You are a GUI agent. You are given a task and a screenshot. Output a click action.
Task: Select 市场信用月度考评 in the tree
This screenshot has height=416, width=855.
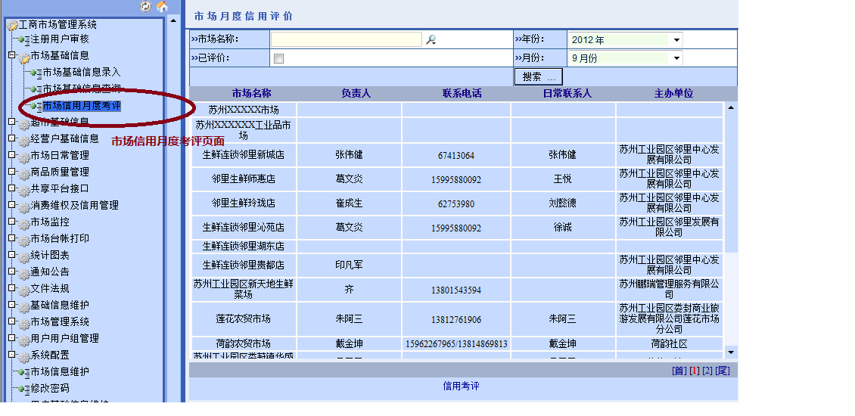click(x=82, y=105)
